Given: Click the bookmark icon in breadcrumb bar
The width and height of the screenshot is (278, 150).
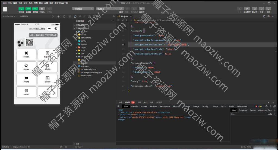Looking at the screenshot, I should tap(122, 20).
